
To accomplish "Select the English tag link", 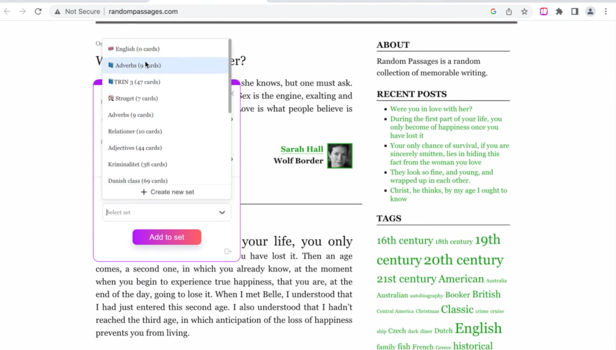I will click(478, 328).
